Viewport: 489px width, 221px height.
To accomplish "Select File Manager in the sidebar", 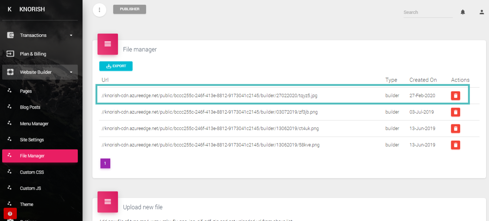I will click(x=40, y=156).
